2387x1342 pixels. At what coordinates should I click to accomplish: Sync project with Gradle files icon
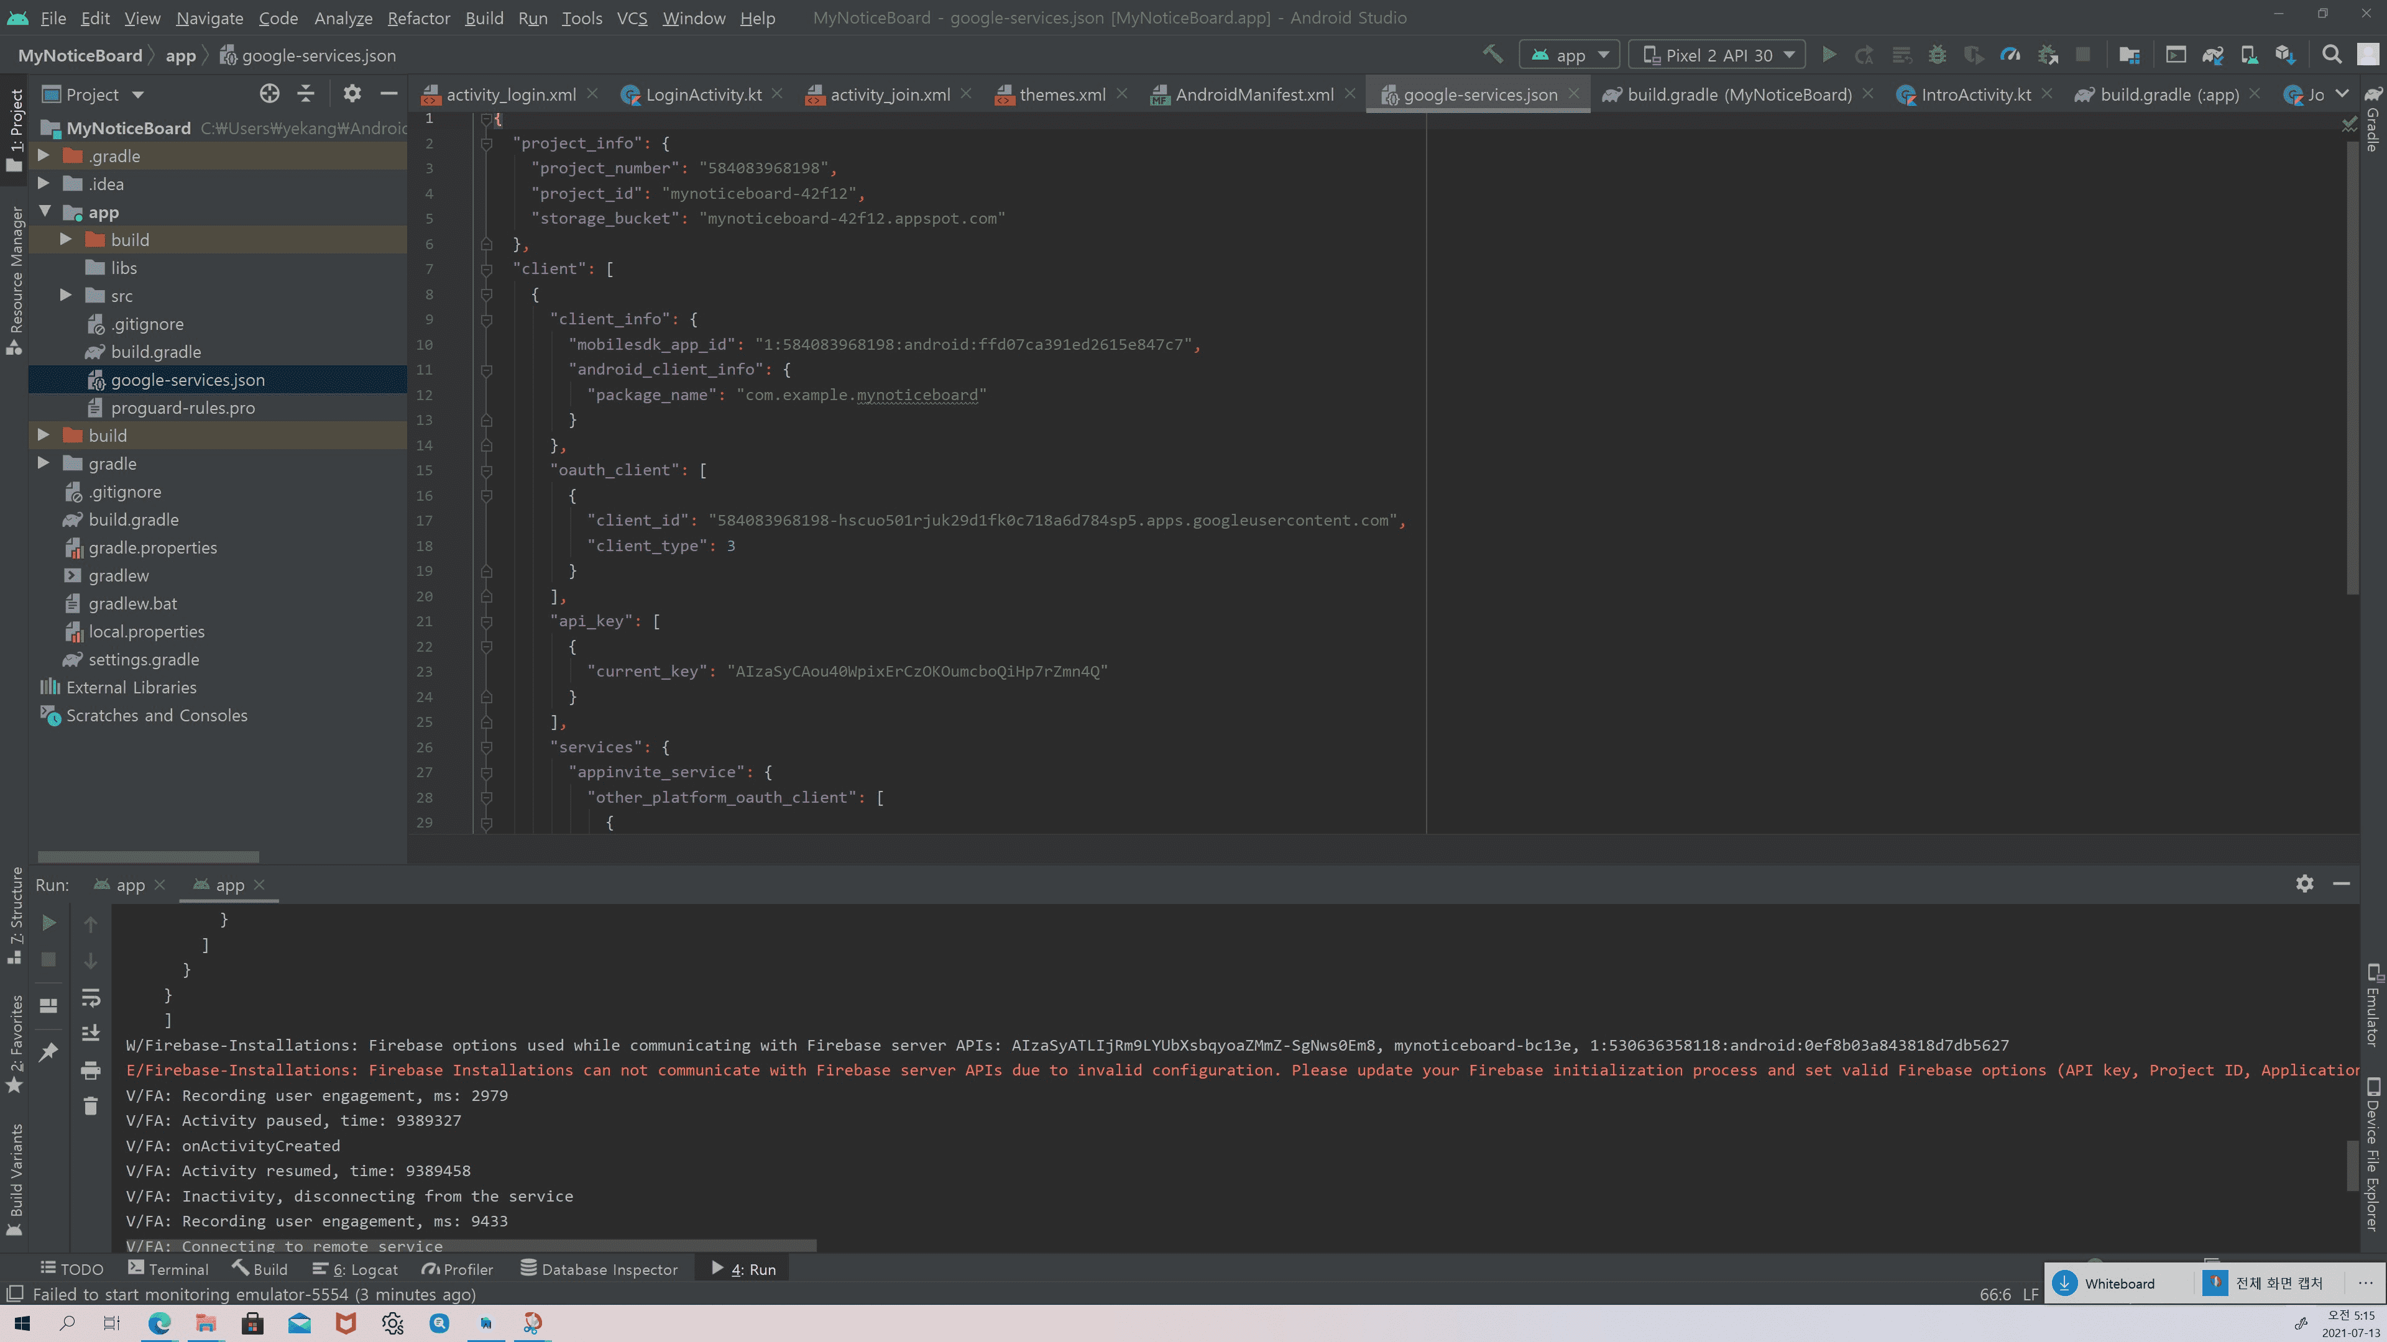click(x=2213, y=55)
